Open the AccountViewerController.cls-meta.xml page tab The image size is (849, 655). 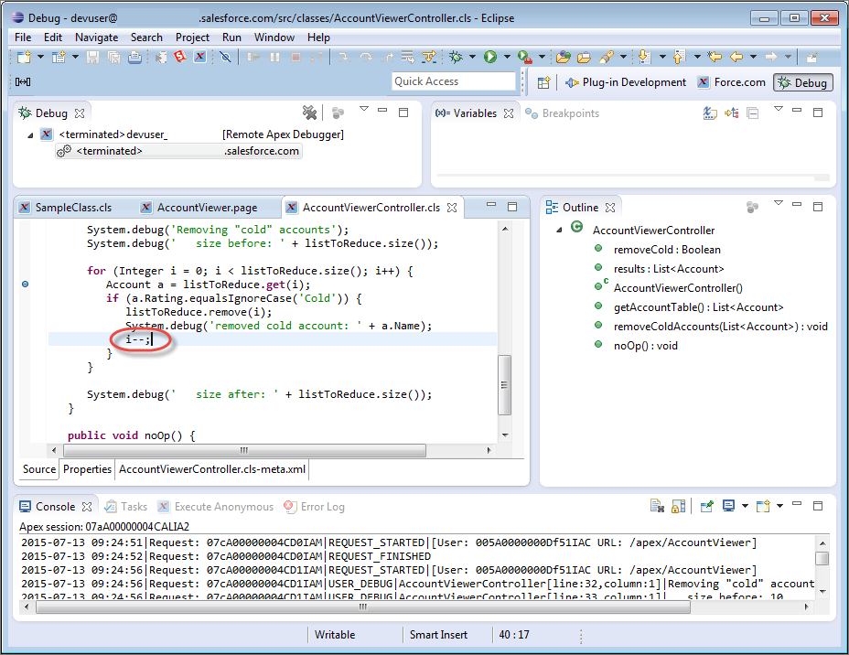212,469
